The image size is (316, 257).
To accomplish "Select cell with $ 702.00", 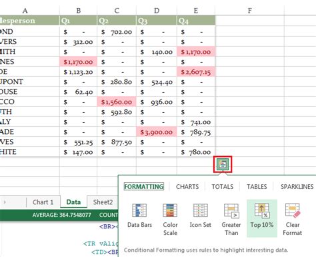I will click(x=117, y=32).
